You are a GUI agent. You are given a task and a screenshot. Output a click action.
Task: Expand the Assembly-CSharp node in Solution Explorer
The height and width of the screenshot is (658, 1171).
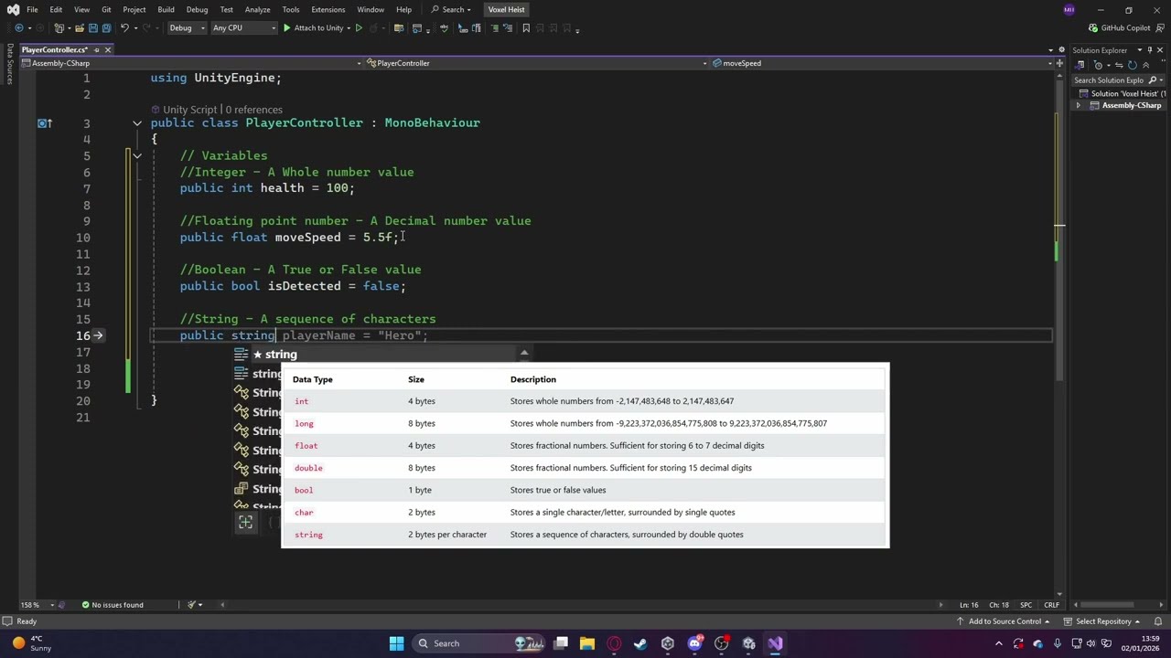click(x=1079, y=106)
